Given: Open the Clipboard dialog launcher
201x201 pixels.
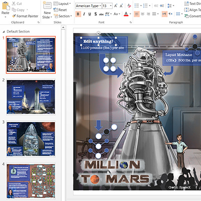Looking at the screenshot, I should (38, 22).
